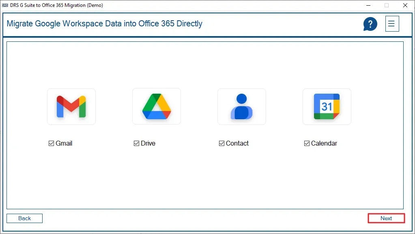
Task: Toggle the Contact checkbox
Action: (x=222, y=144)
